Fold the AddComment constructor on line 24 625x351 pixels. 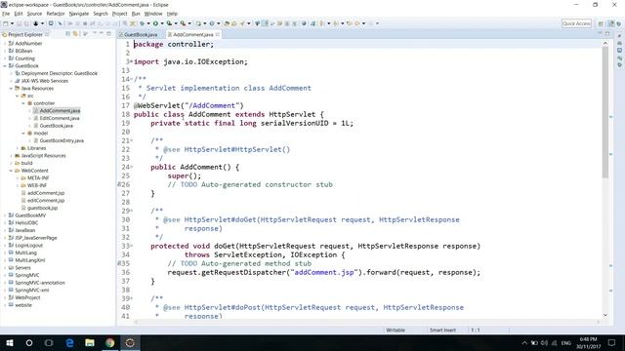point(132,167)
